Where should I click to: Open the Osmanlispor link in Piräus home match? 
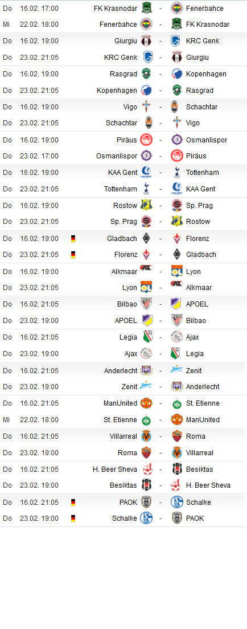point(207,140)
